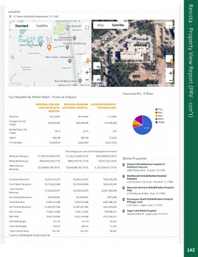This screenshot has width=198, height=257.
Task: Switch left map to Satellite view
Action: [x=42, y=26]
